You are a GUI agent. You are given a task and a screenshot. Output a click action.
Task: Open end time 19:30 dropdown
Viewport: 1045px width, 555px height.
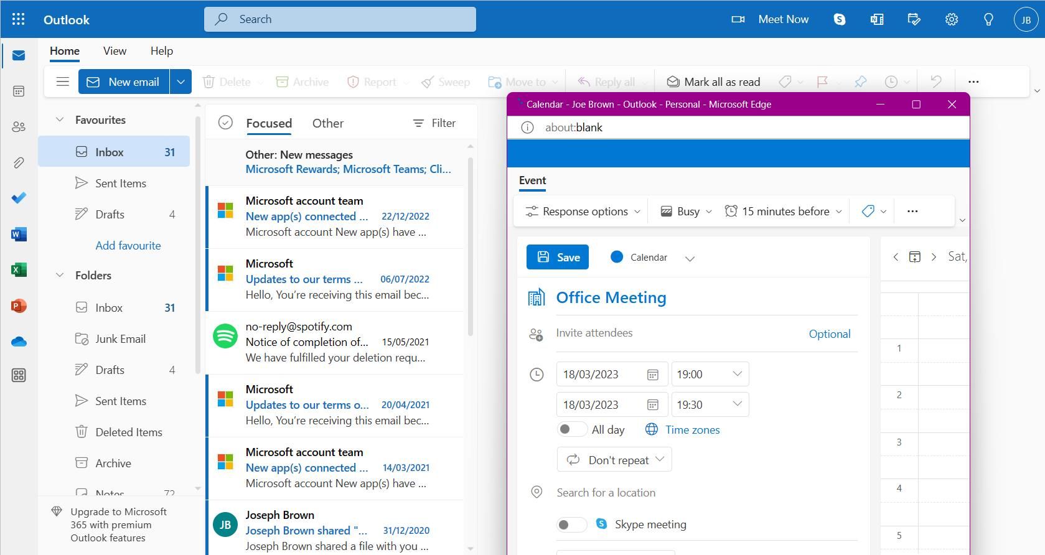[710, 404]
